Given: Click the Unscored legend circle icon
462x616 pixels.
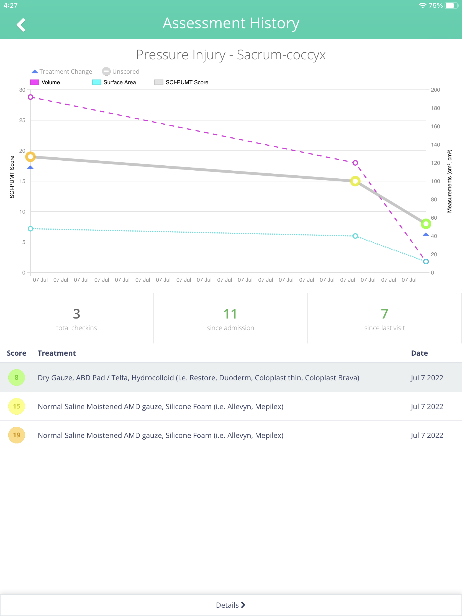Looking at the screenshot, I should point(106,71).
